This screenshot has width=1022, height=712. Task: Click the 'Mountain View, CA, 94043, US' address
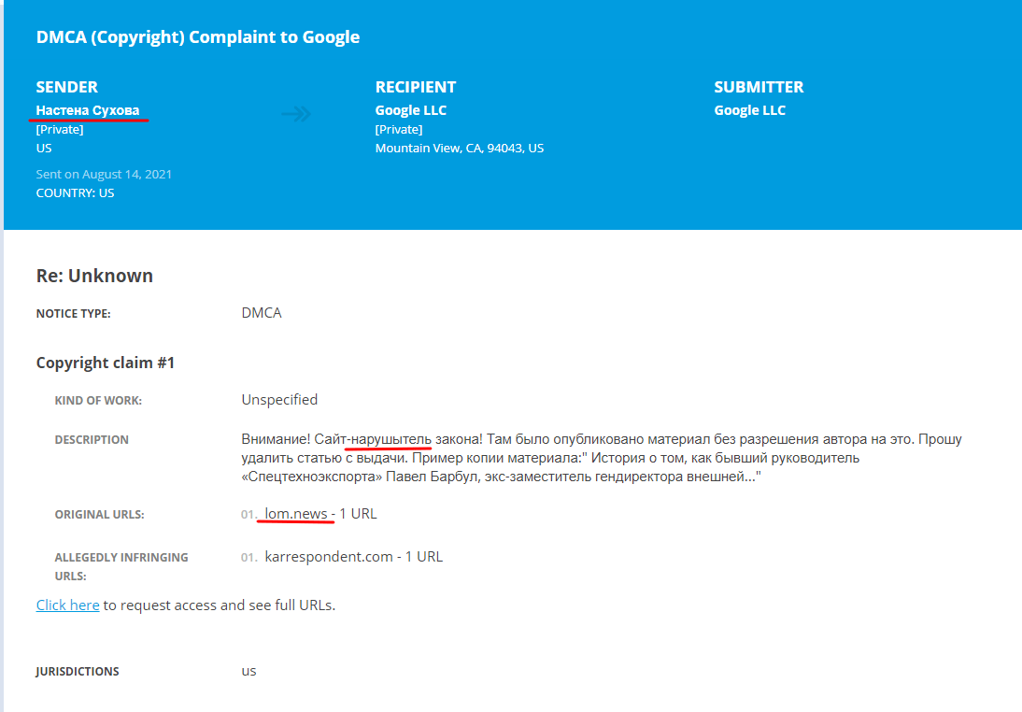click(460, 148)
